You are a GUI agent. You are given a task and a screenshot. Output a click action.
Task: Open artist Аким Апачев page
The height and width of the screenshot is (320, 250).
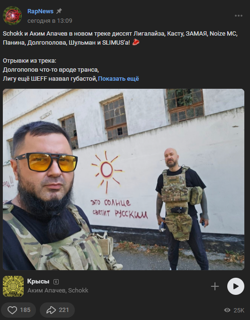coord(46,291)
